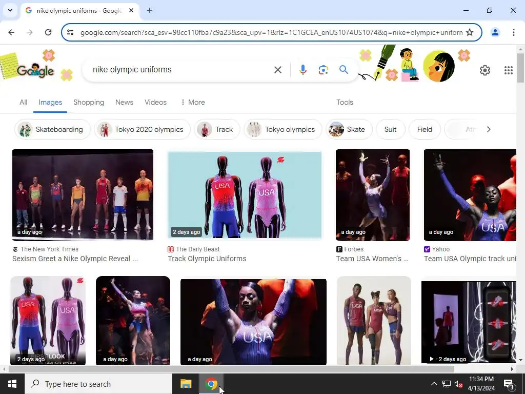Switch to Shopping results

(x=89, y=102)
